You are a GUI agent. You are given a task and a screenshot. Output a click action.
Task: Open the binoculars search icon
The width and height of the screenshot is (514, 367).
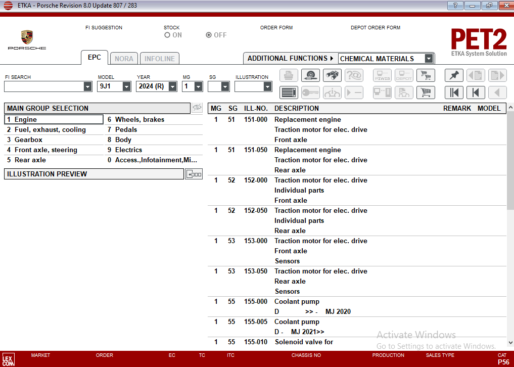[332, 75]
